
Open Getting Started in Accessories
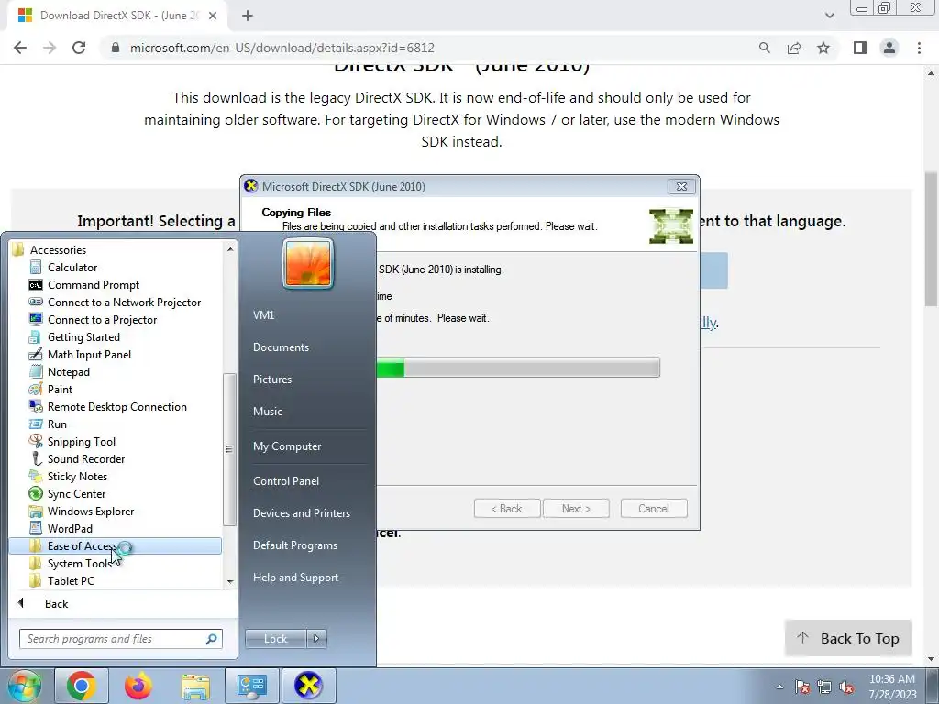(83, 337)
